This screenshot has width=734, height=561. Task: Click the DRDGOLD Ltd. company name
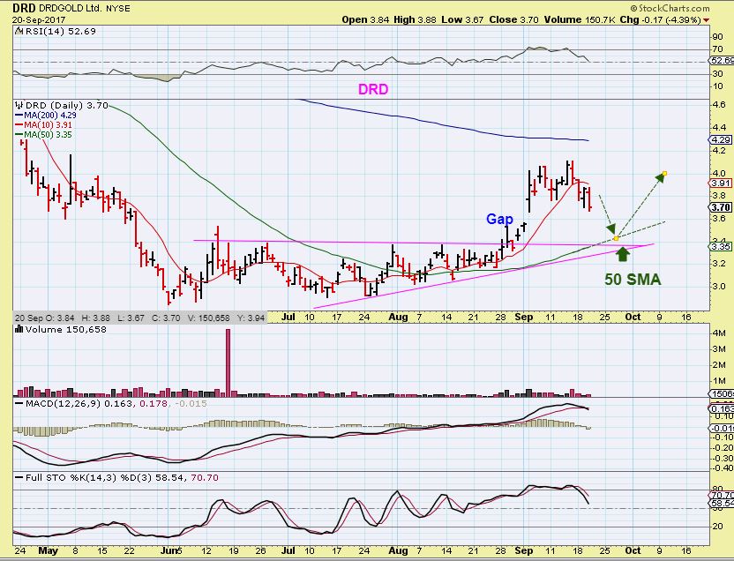(72, 9)
